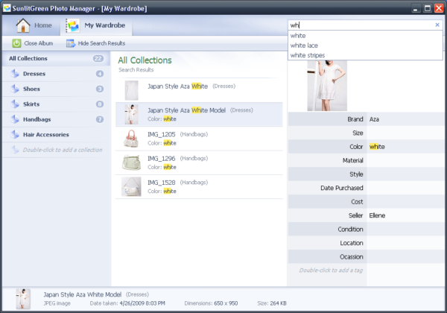Screen dimensions: 447x313
Task: Click the Aza White Model result thumbnail
Action: [131, 114]
